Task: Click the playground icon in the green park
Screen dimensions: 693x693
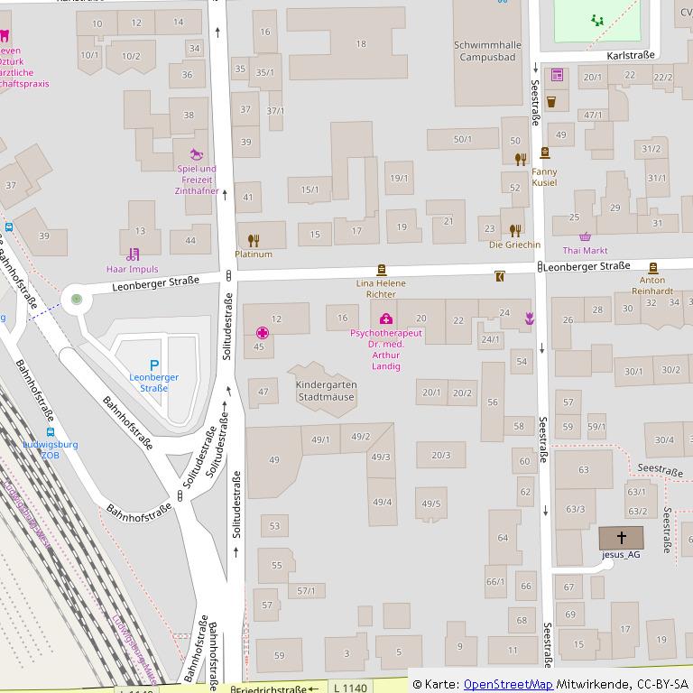Action: (x=596, y=19)
